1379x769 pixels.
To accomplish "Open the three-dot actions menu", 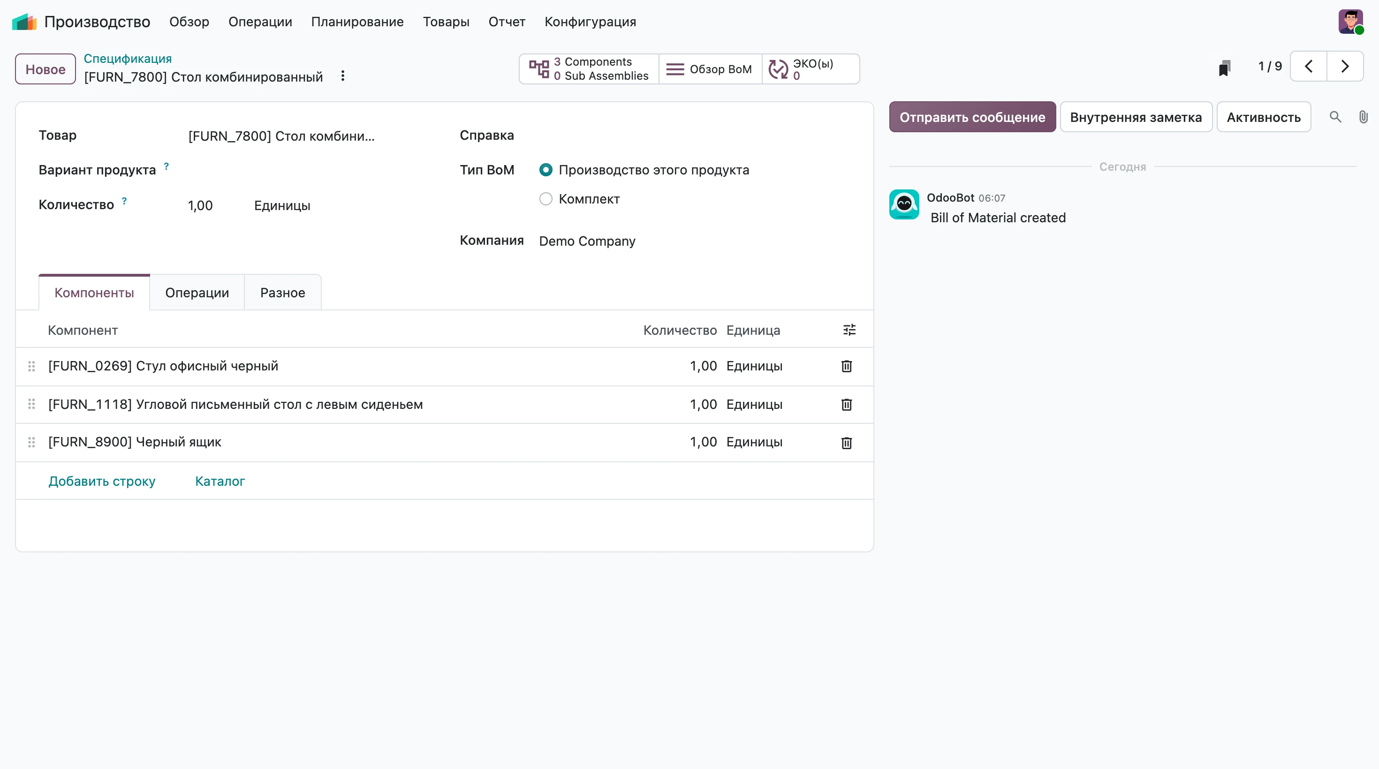I will pos(342,76).
